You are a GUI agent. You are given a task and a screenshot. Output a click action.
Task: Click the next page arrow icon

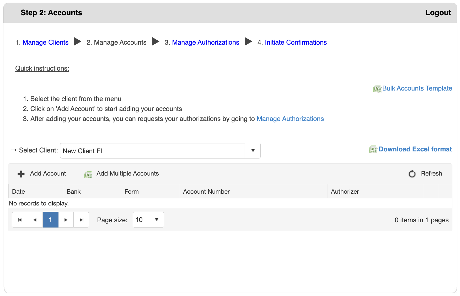click(x=66, y=220)
